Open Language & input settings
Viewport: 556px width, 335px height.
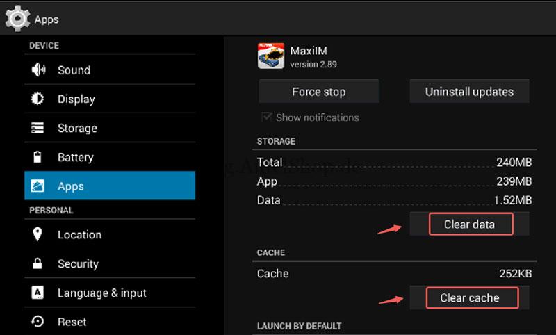pyautogui.click(x=102, y=293)
